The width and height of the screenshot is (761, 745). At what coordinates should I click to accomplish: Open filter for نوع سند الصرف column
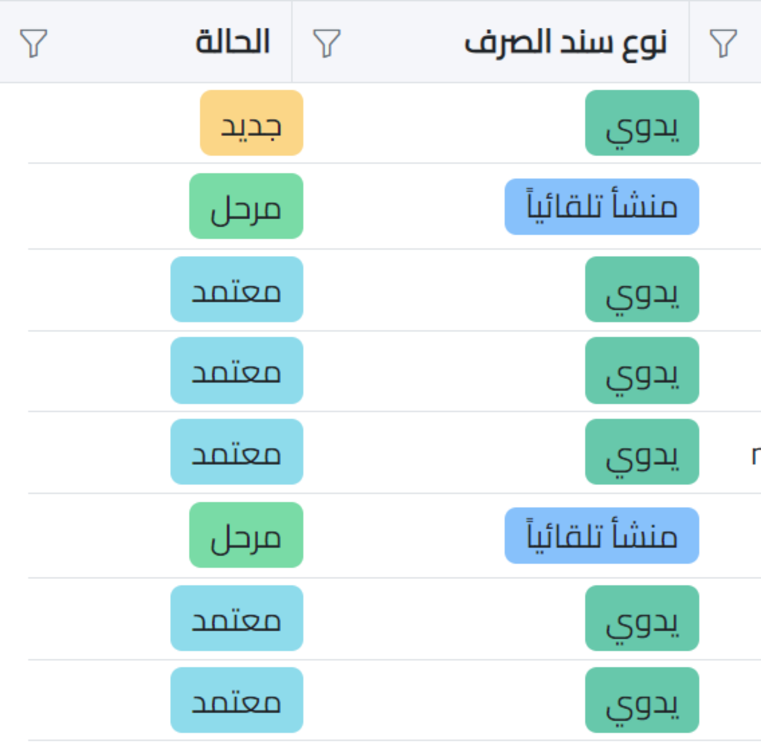(x=327, y=43)
